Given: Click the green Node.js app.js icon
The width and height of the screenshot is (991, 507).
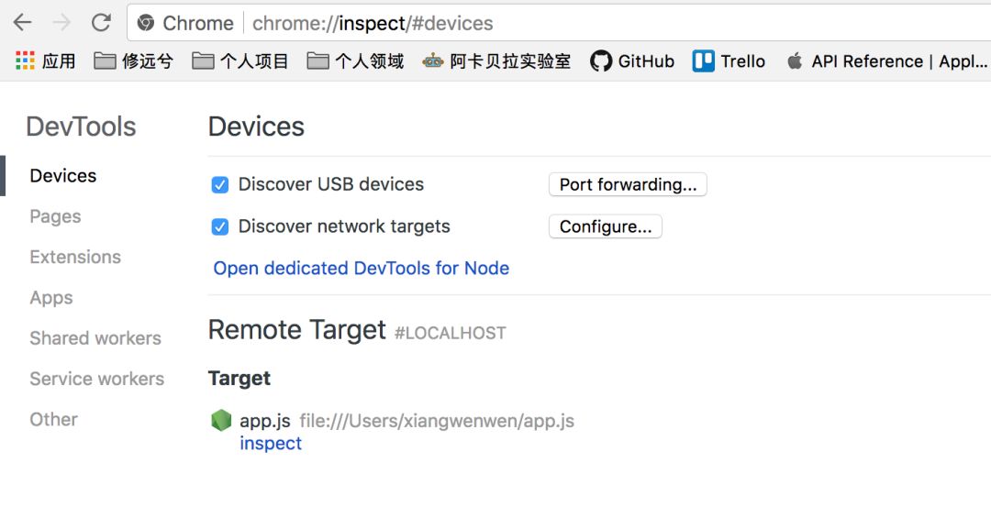Looking at the screenshot, I should tap(221, 421).
